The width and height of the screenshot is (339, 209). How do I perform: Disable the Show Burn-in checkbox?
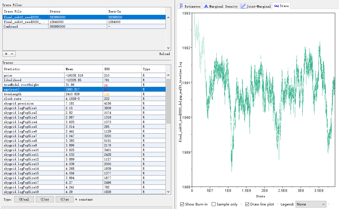point(182,204)
